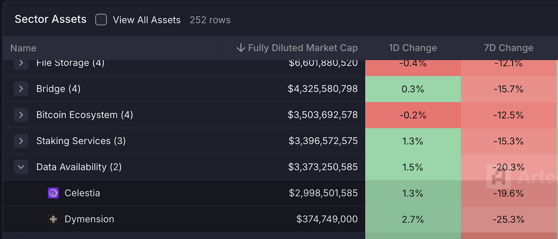This screenshot has width=558, height=239.
Task: Enable the View All Assets checkbox
Action: (101, 20)
